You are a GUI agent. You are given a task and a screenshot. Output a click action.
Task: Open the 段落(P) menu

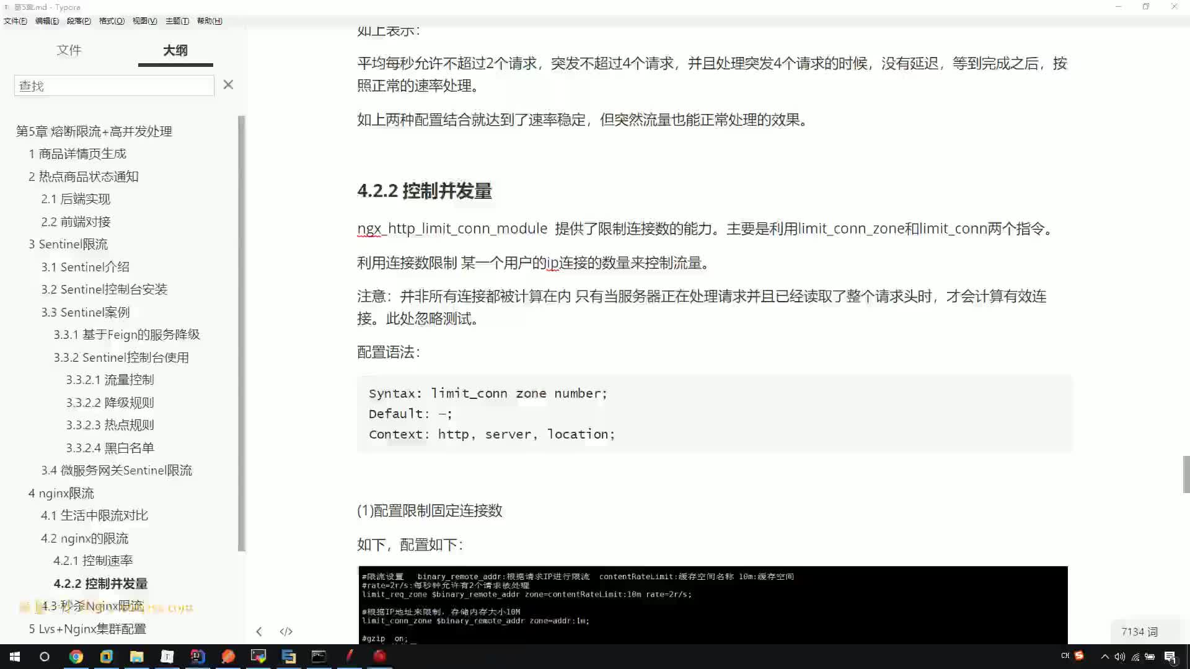point(79,21)
